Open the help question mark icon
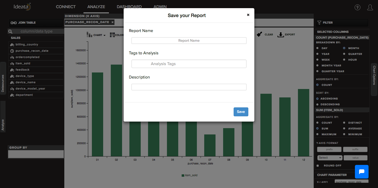378x188 pixels. click(x=358, y=7)
